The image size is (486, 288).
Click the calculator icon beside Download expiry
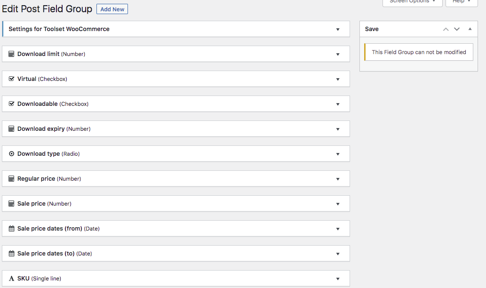point(12,129)
